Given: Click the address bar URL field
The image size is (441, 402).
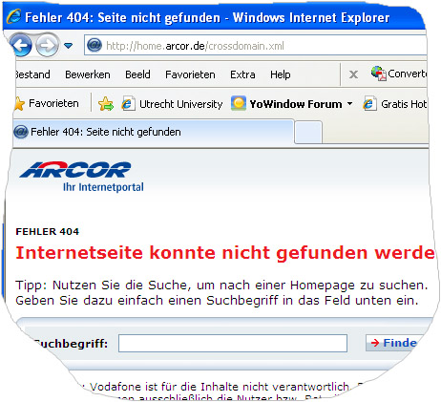Looking at the screenshot, I should [x=256, y=46].
